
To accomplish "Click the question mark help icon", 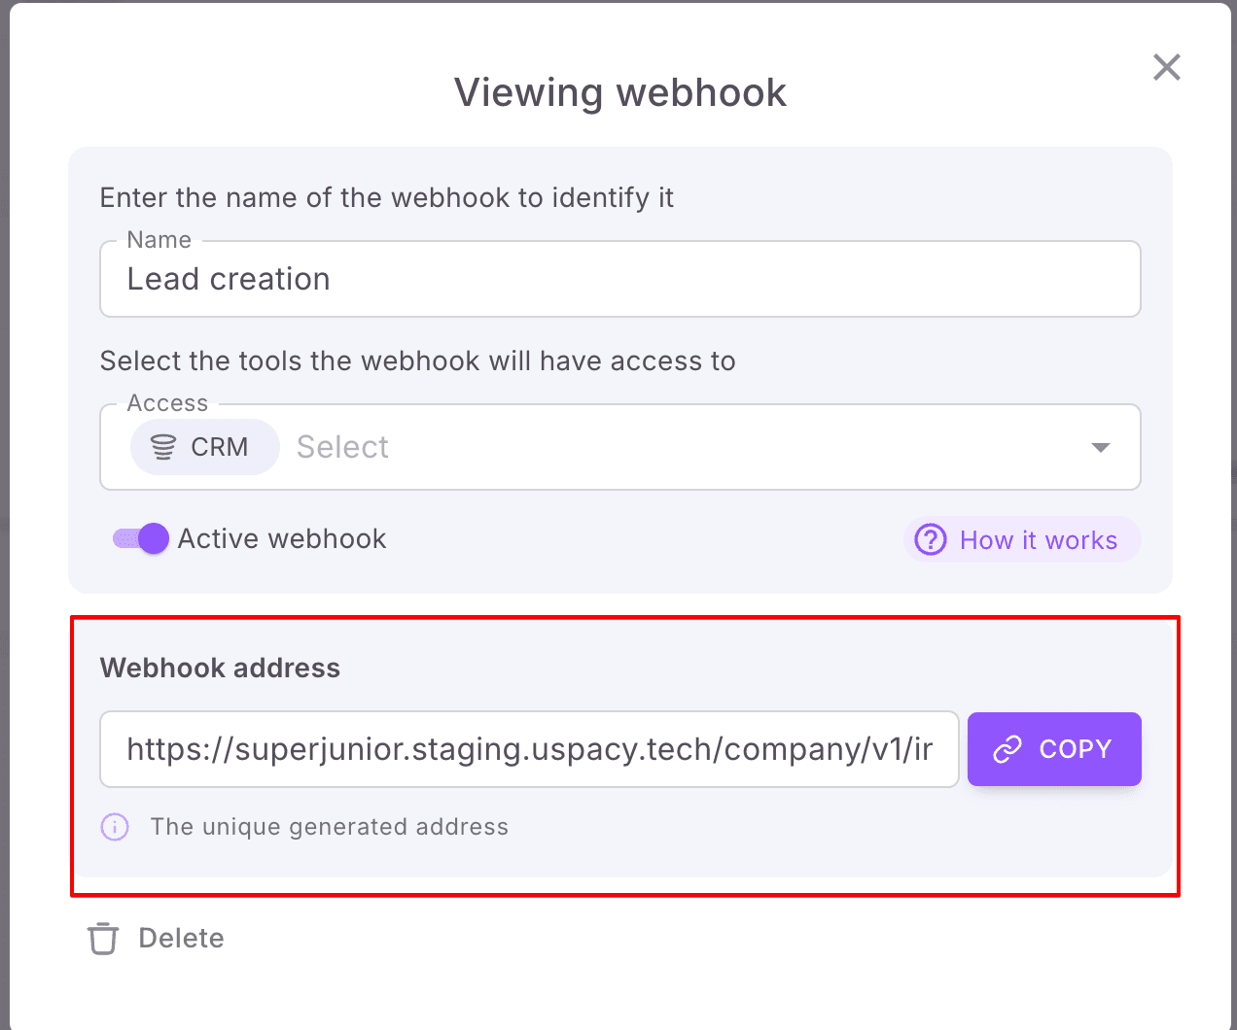I will click(931, 539).
